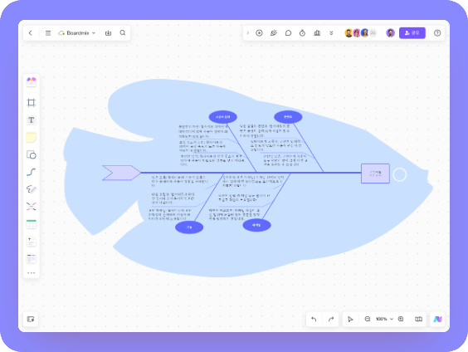The height and width of the screenshot is (352, 468).
Task: Open the hamburger main menu
Action: click(48, 33)
